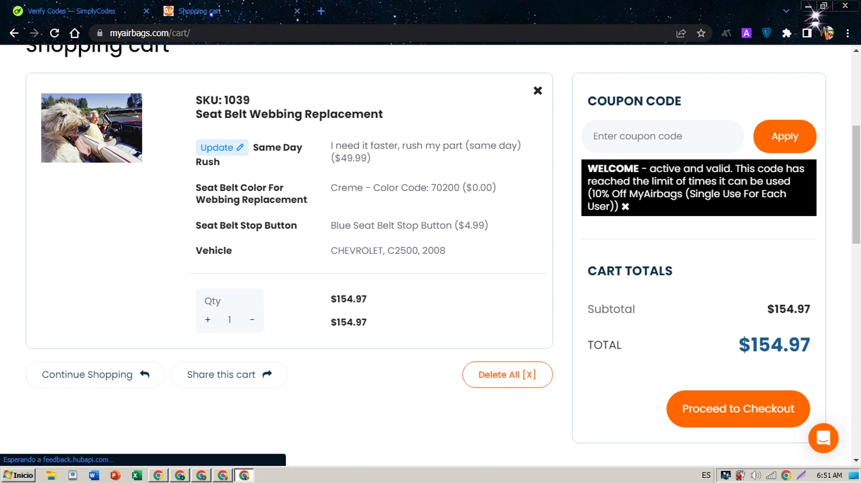Open the Chrome profile avatar
This screenshot has width=861, height=483.
pos(827,33)
